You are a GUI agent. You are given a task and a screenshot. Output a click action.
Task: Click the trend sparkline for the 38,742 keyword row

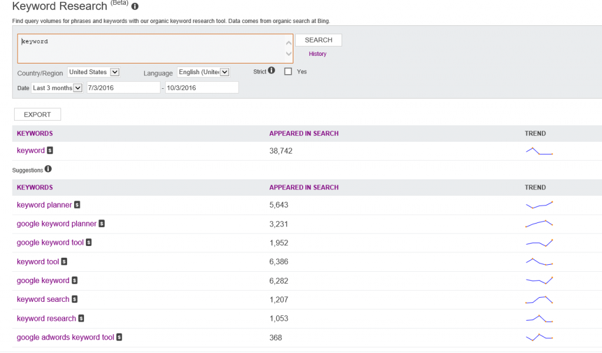[x=539, y=151]
